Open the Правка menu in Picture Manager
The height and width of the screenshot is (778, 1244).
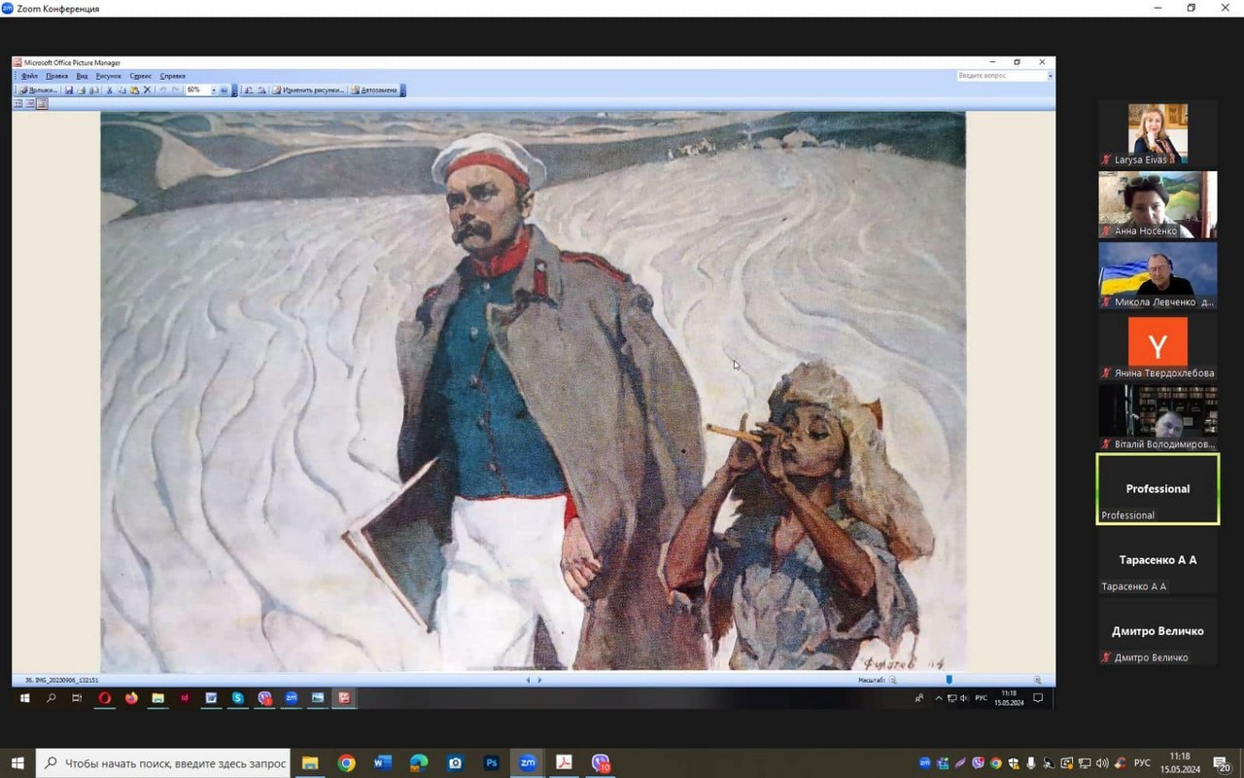click(x=56, y=76)
